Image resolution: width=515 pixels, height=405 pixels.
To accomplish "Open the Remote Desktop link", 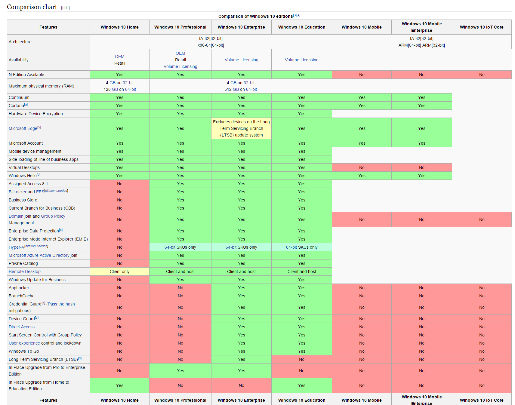I will (x=25, y=272).
